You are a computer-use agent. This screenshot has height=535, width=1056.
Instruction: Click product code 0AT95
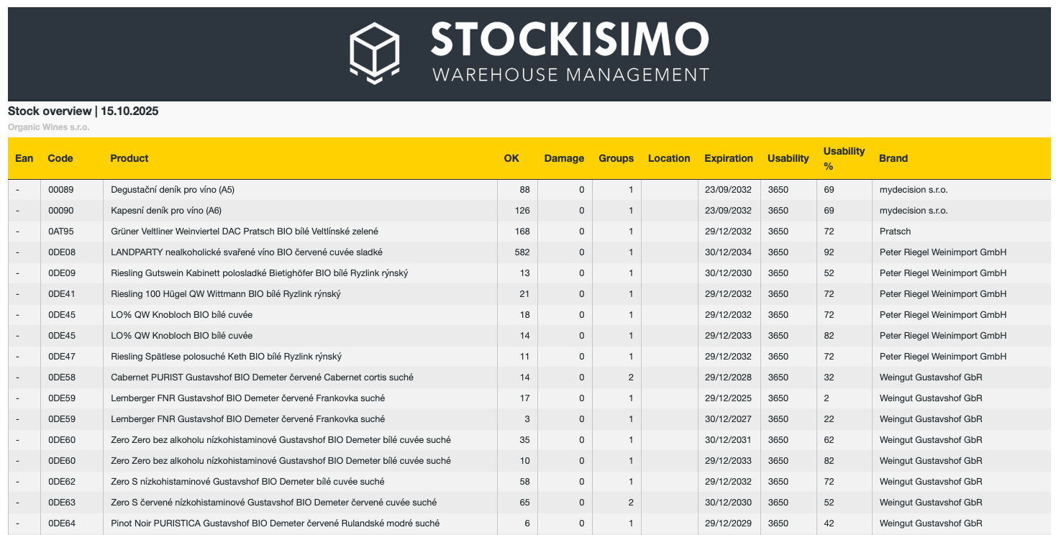pyautogui.click(x=61, y=232)
